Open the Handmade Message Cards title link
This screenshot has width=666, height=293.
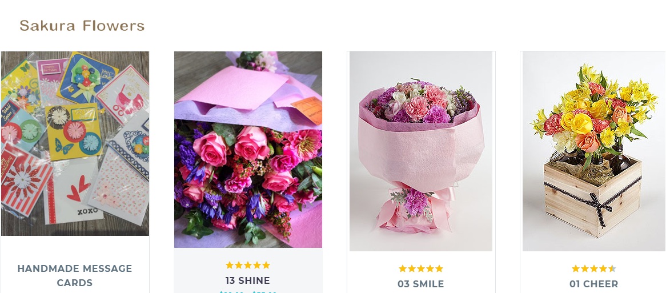(75, 276)
